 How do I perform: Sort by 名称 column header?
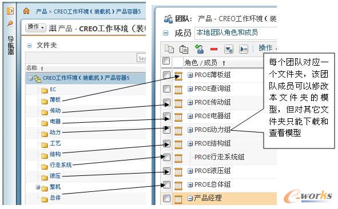pyautogui.click(x=34, y=68)
